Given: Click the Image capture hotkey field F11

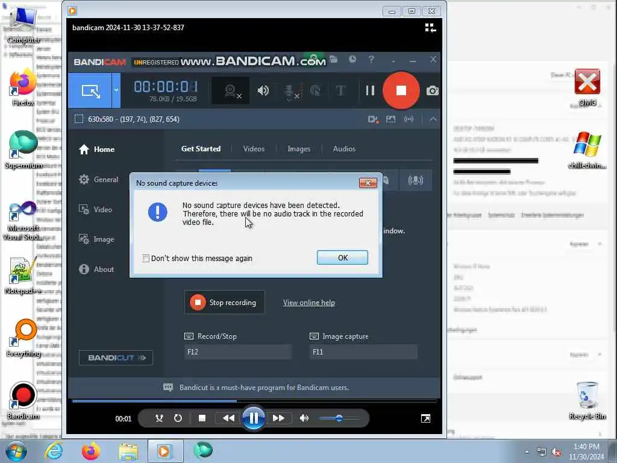Looking at the screenshot, I should 363,352.
